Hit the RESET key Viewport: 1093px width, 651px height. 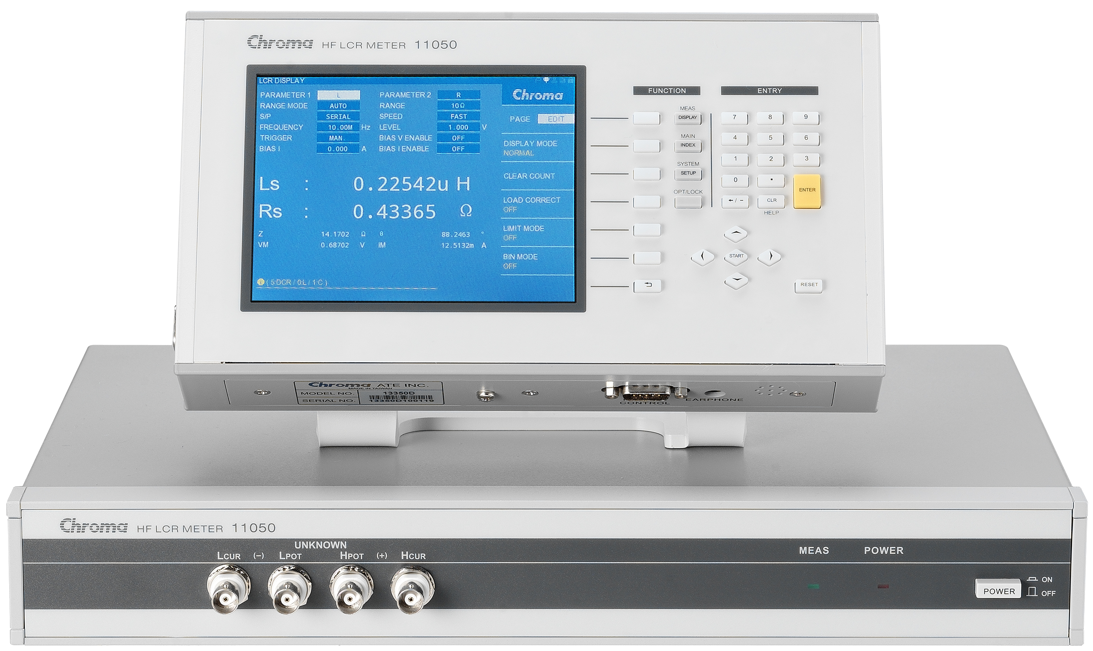coord(808,286)
